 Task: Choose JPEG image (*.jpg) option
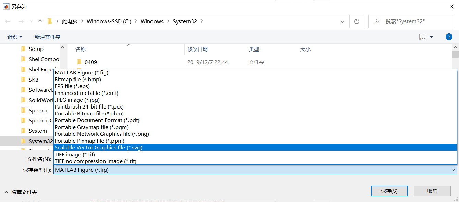tap(255, 100)
